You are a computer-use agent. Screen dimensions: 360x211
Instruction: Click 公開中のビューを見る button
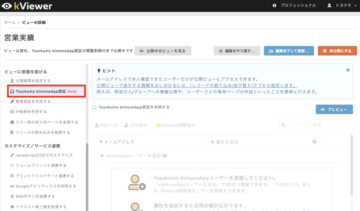[x=163, y=51]
